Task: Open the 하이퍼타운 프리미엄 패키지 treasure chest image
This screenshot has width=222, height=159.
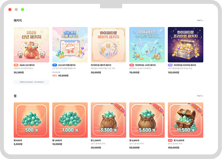Action: point(185,45)
